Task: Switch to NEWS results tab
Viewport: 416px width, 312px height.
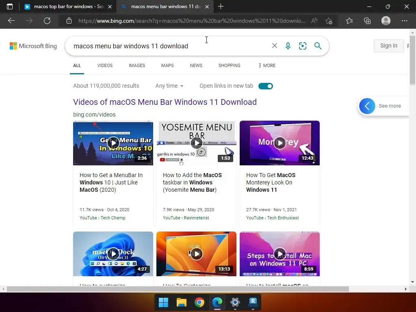Action: click(x=196, y=65)
